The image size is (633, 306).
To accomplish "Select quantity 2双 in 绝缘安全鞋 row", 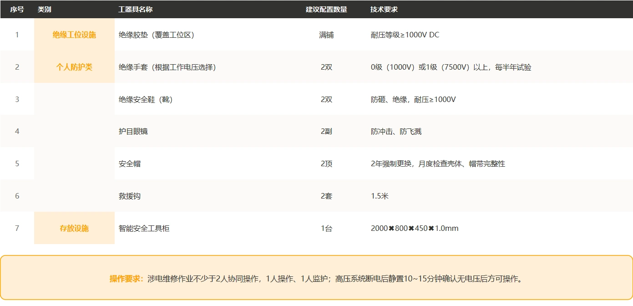I will pos(326,99).
